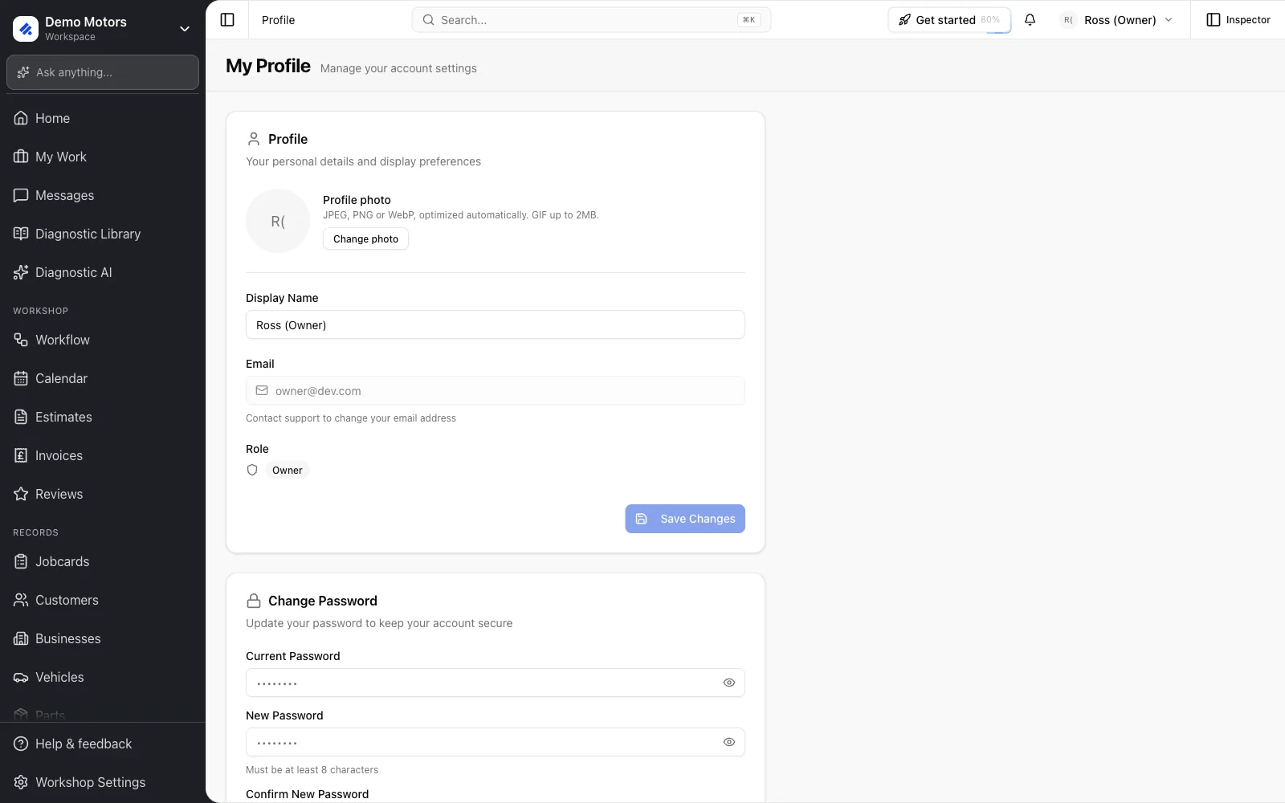
Task: Open the Ross (Owner) user menu
Action: [x=1117, y=20]
